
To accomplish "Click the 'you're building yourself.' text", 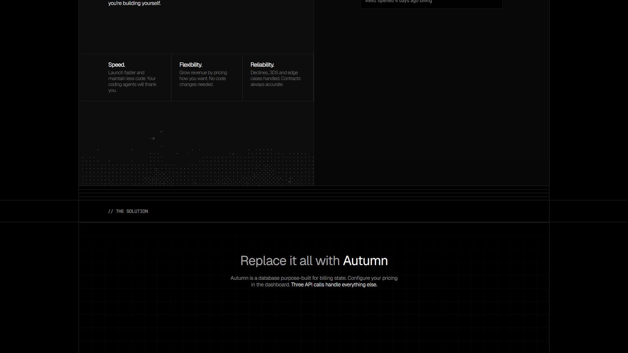I will click(134, 3).
